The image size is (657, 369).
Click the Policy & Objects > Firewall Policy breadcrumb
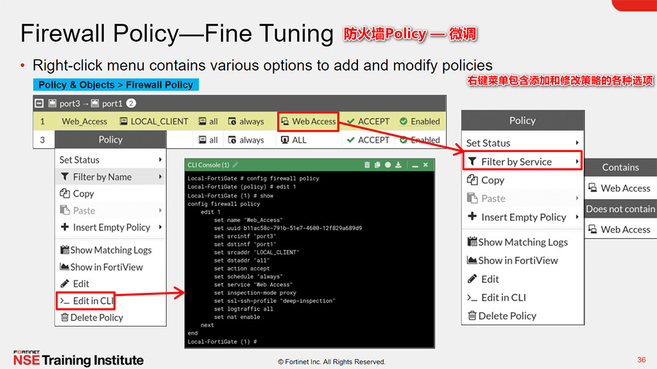tap(116, 85)
